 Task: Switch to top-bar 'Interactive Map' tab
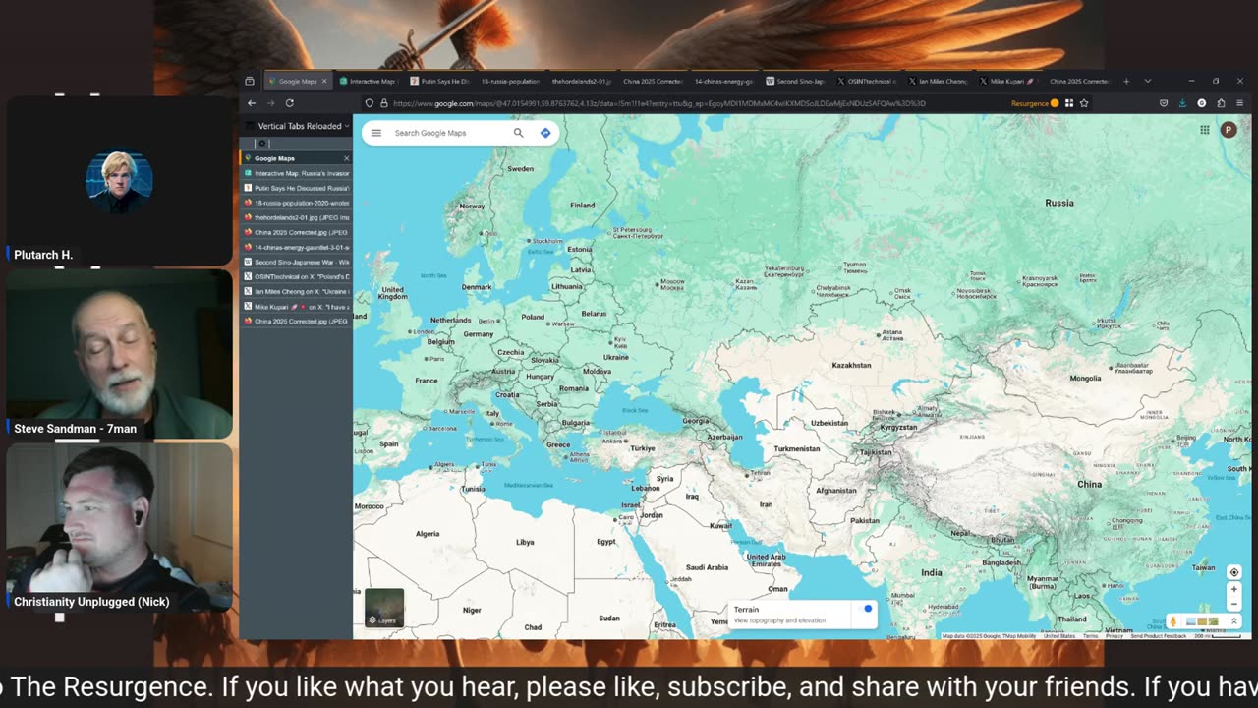368,81
